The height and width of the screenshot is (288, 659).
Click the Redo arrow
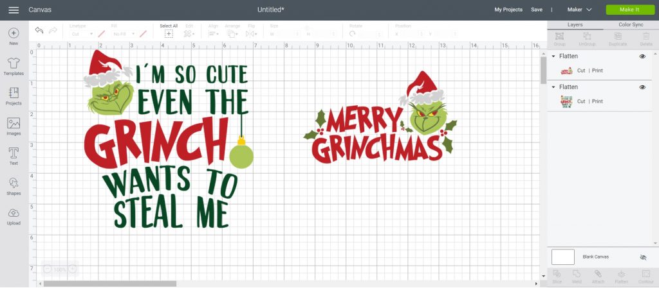53,30
